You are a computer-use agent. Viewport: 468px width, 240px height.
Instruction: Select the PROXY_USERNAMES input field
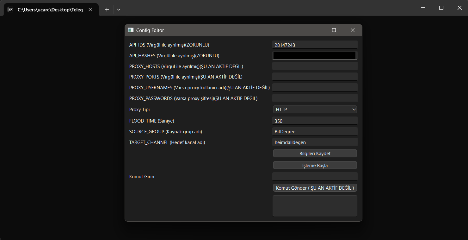click(x=315, y=87)
